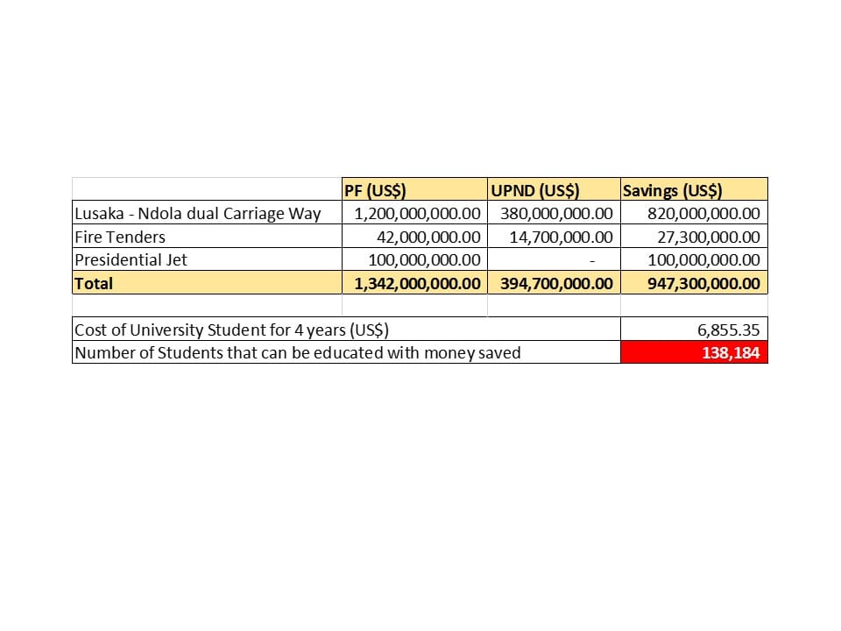Select the PF (US$) column header
841x631 pixels.
click(x=414, y=190)
